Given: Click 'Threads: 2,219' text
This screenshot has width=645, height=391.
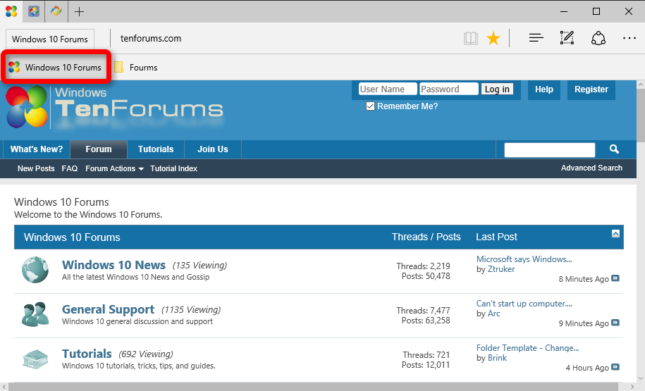Looking at the screenshot, I should (423, 266).
